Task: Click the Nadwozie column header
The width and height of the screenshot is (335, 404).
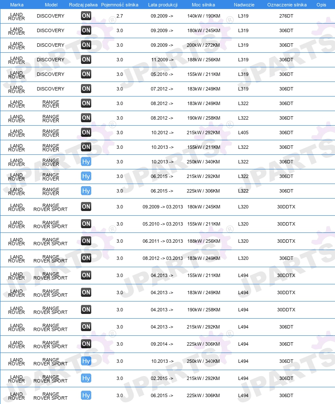Action: tap(244, 5)
